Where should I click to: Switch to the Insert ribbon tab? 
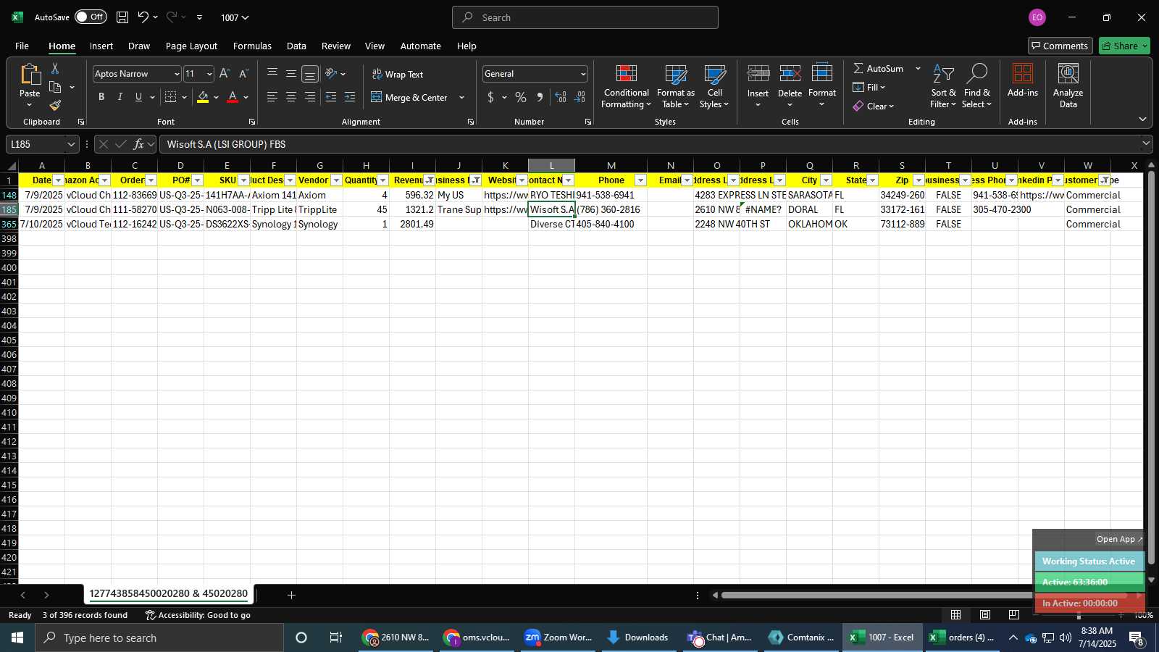pos(101,46)
